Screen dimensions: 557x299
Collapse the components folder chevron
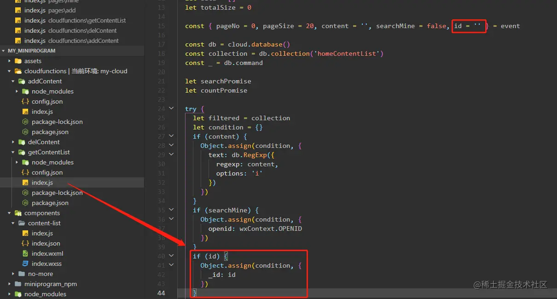[10, 213]
